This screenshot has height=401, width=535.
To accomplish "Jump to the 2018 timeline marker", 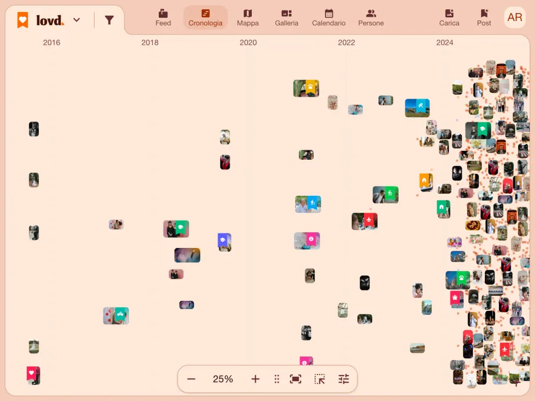I will (x=150, y=43).
